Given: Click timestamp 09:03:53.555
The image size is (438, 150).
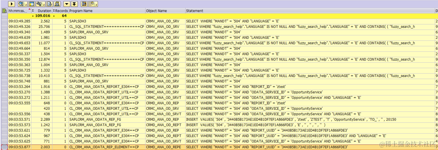Looking at the screenshot, I should (x=19, y=103).
